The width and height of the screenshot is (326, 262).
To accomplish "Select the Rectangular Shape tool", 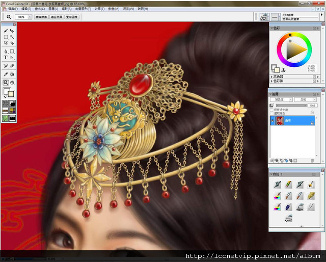I will 12,51.
